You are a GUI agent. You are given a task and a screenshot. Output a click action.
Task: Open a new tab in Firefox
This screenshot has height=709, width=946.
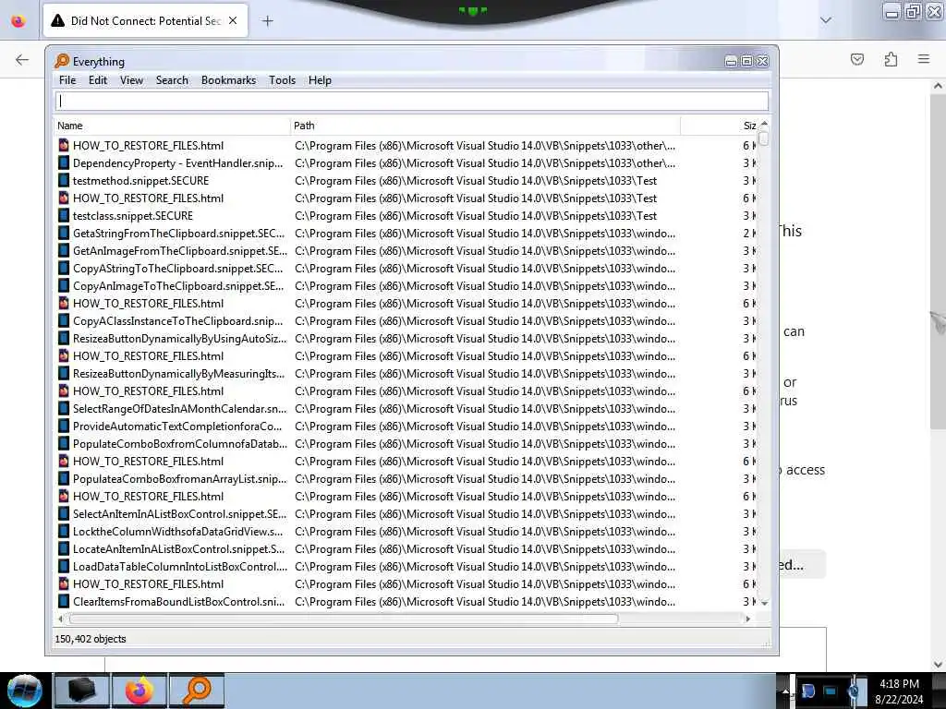tap(267, 21)
